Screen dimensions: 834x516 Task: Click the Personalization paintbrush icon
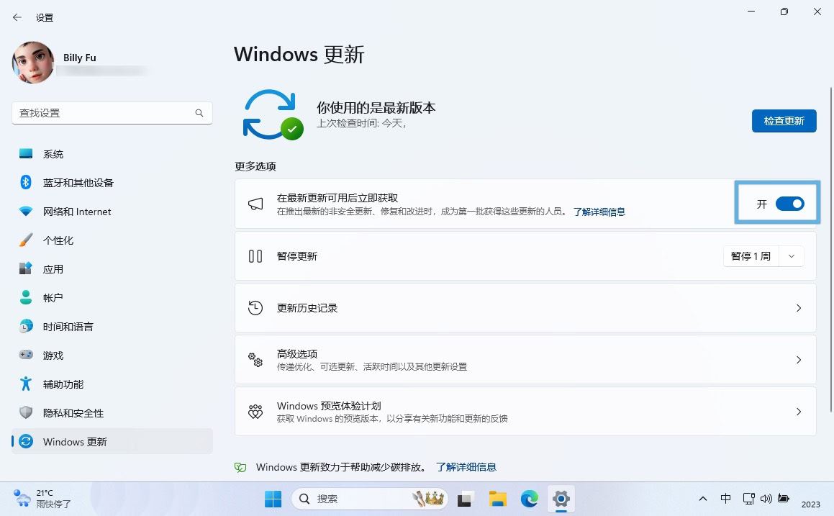[26, 240]
